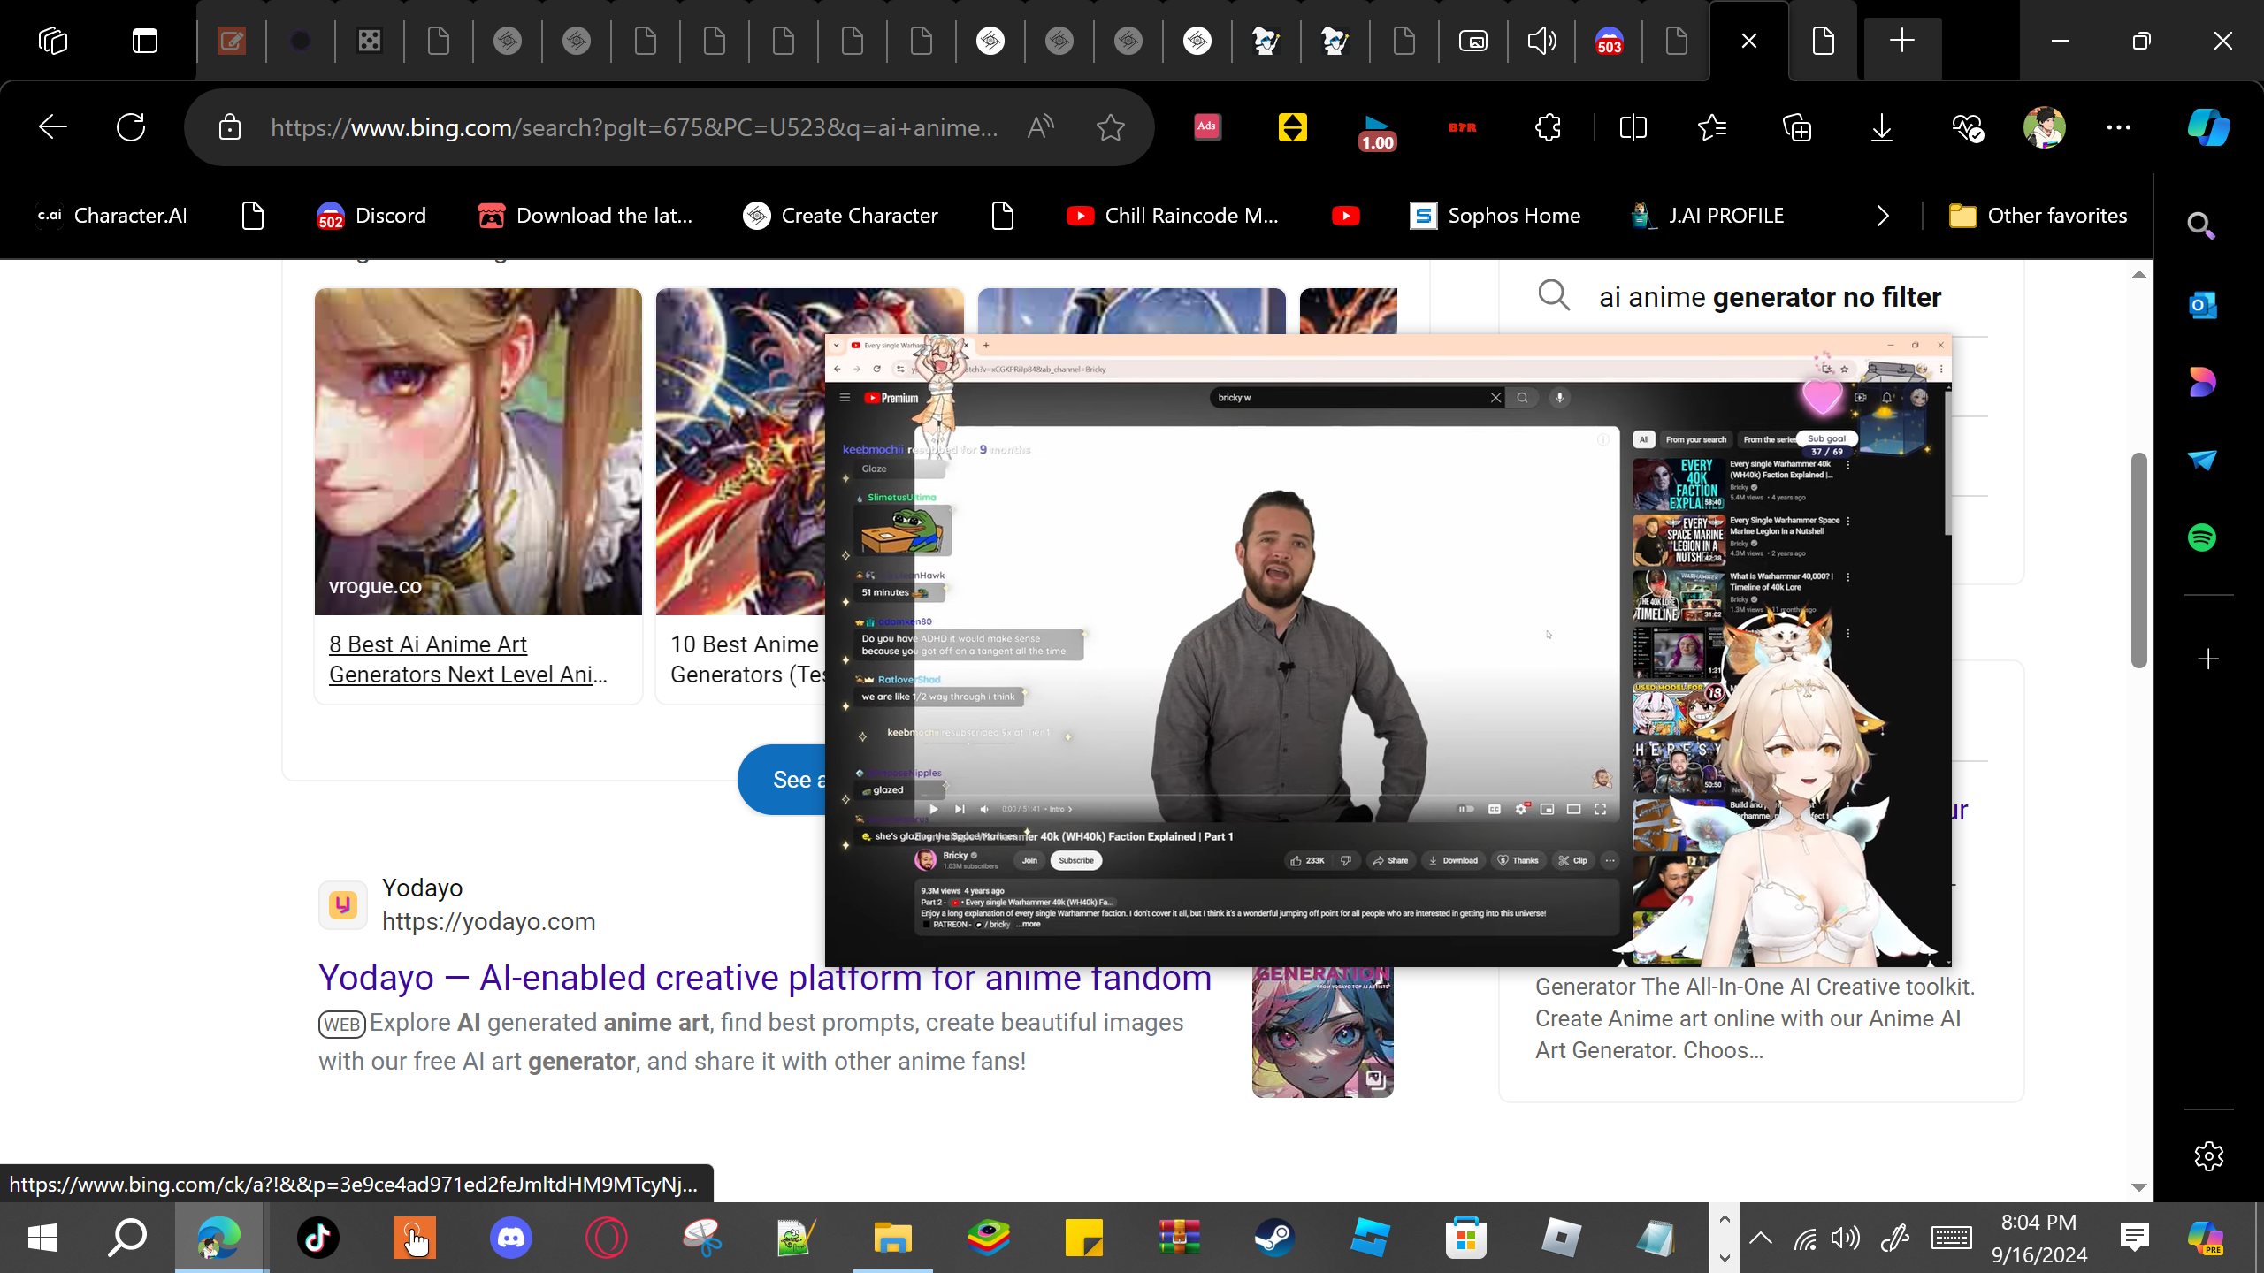
Task: Open Character.AI from the favorites bar
Action: pyautogui.click(x=111, y=216)
